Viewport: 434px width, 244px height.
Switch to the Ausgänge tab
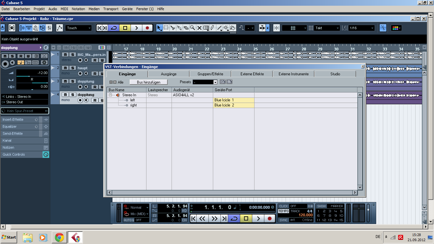pos(169,74)
